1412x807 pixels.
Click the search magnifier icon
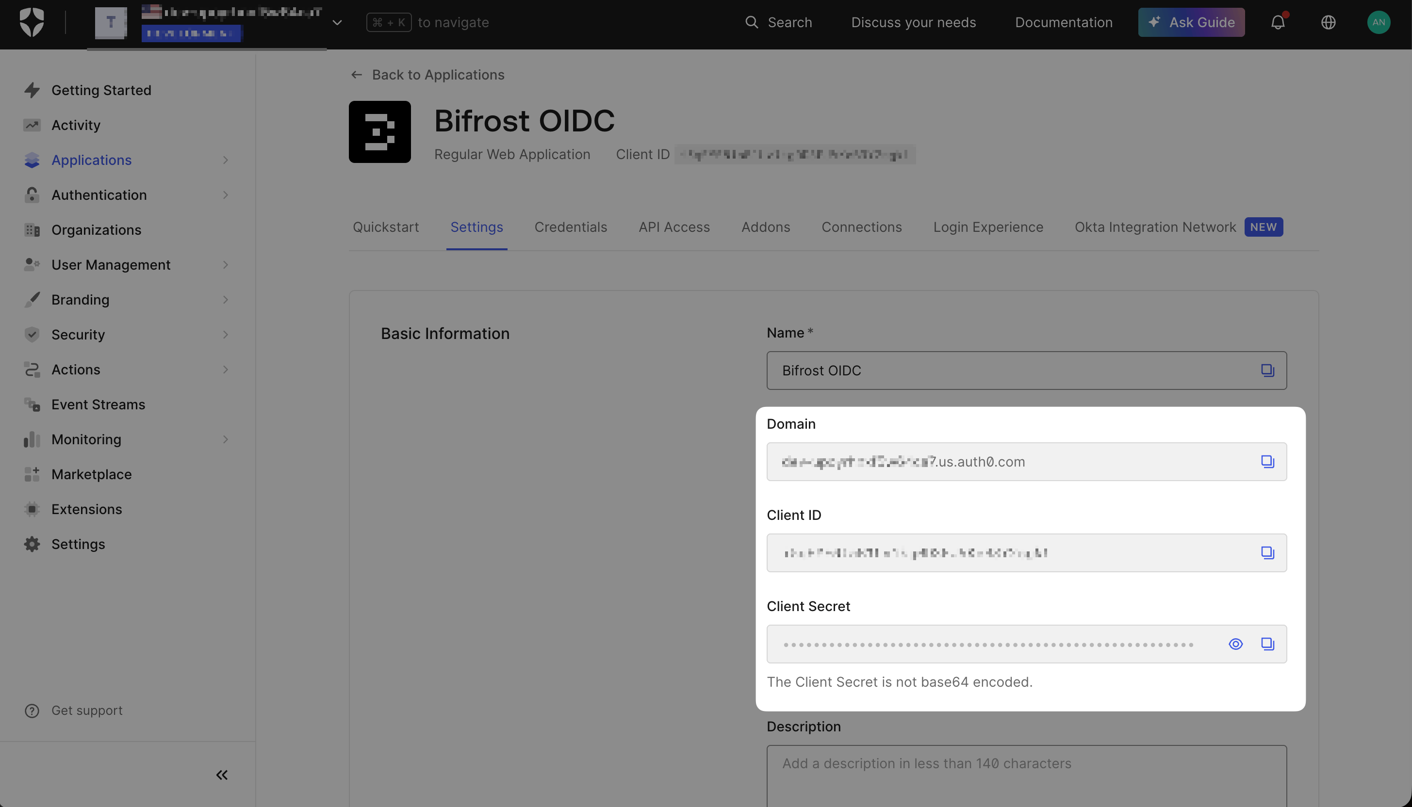[x=751, y=22]
